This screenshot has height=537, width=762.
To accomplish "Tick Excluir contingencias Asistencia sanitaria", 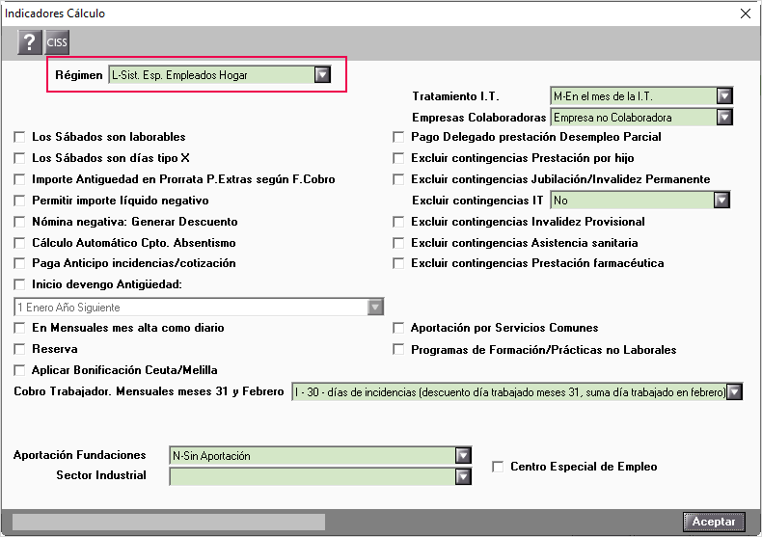I will [398, 243].
